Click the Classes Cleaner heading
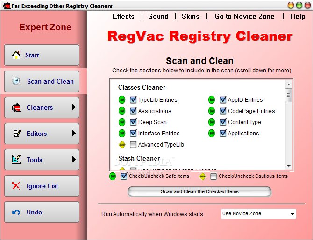The image size is (313, 240). click(x=142, y=87)
